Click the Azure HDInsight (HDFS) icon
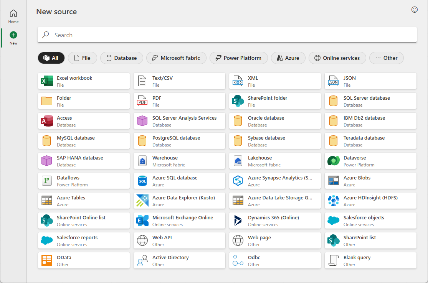428x283 pixels. 334,201
